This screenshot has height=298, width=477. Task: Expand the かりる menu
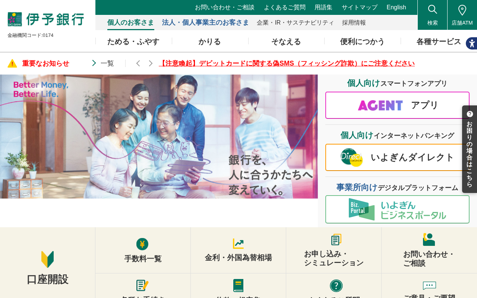click(x=210, y=41)
